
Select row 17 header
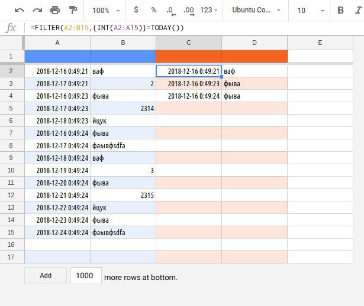point(11,257)
